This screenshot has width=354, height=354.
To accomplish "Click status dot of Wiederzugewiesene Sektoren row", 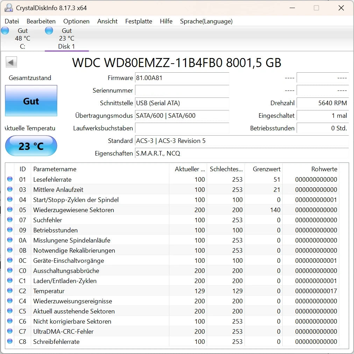I will [x=10, y=210].
